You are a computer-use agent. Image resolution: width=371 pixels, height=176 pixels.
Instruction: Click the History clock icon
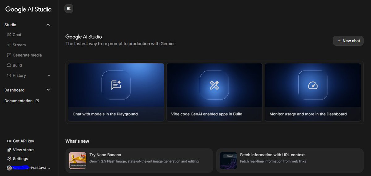[x=9, y=75]
